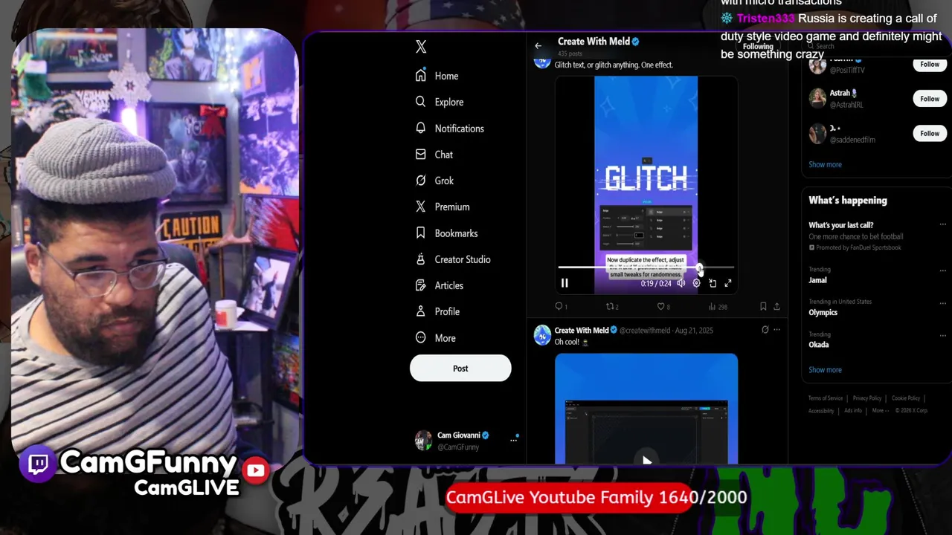
Task: Open Create With Meld verified profile title
Action: pos(599,42)
